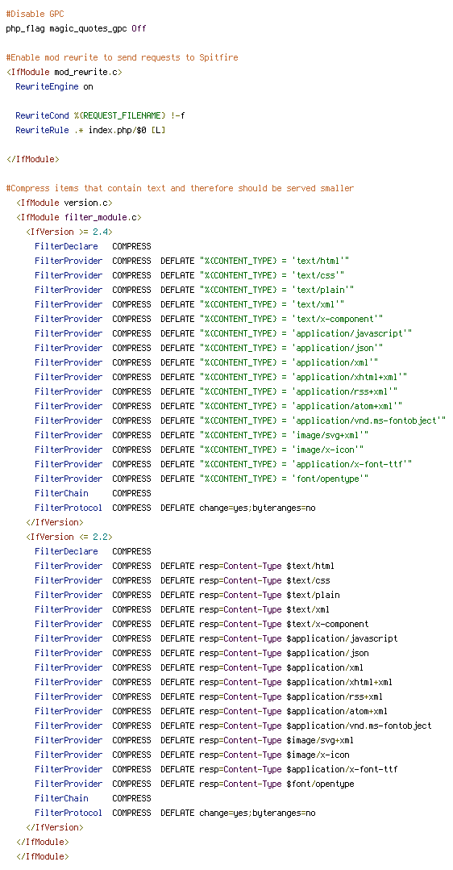
Task: Click '%{REQUEST_FILENAME}' in the RewriteCond line
Action: 120,115
